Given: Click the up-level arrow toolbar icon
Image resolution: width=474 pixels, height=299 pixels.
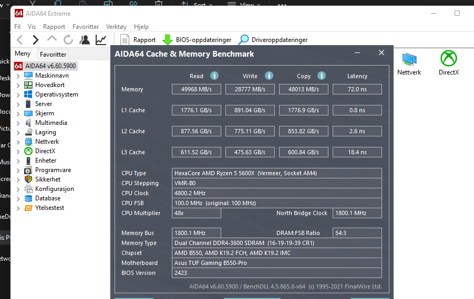Looking at the screenshot, I should coord(52,39).
